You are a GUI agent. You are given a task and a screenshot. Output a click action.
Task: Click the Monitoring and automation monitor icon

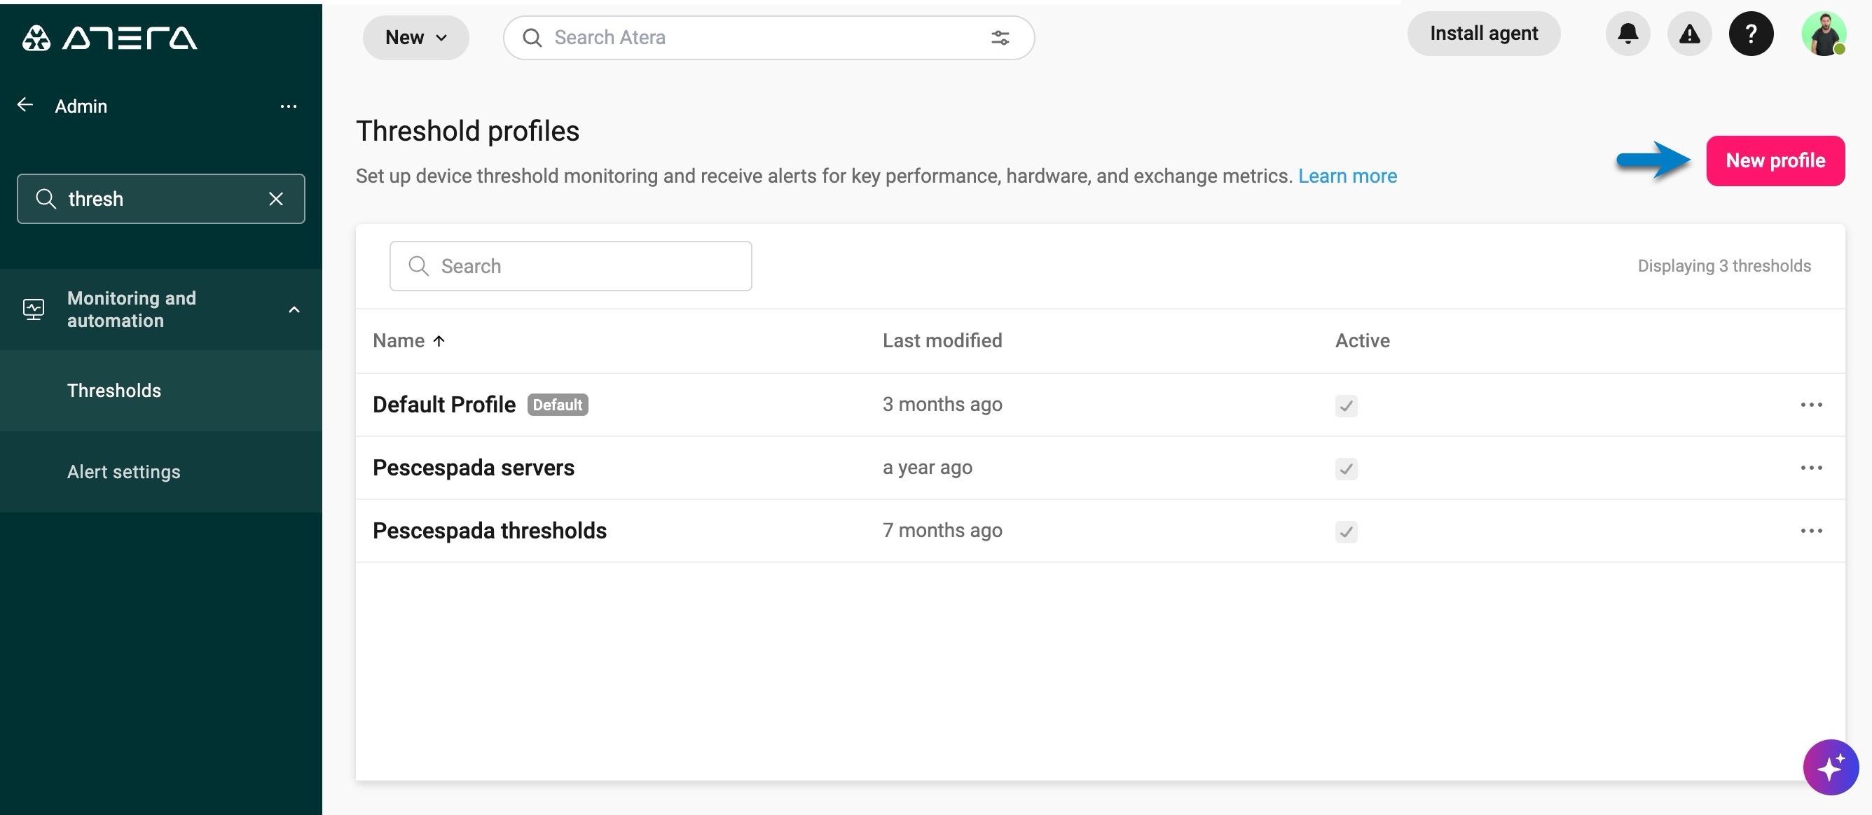(34, 309)
